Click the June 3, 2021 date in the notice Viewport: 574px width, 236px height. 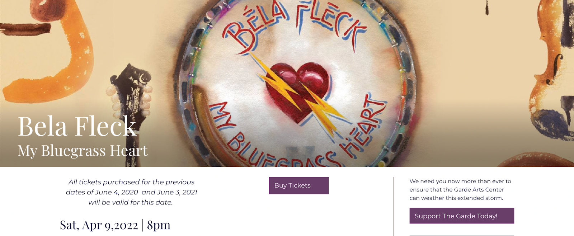tap(179, 192)
